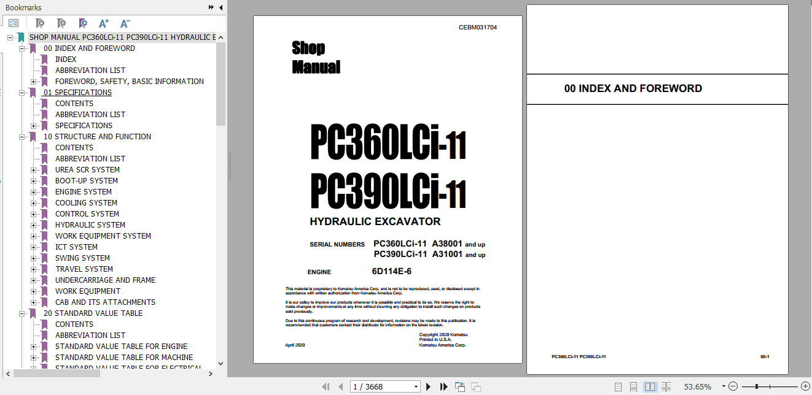
Task: Click the delete bookmark icon
Action: (x=39, y=23)
